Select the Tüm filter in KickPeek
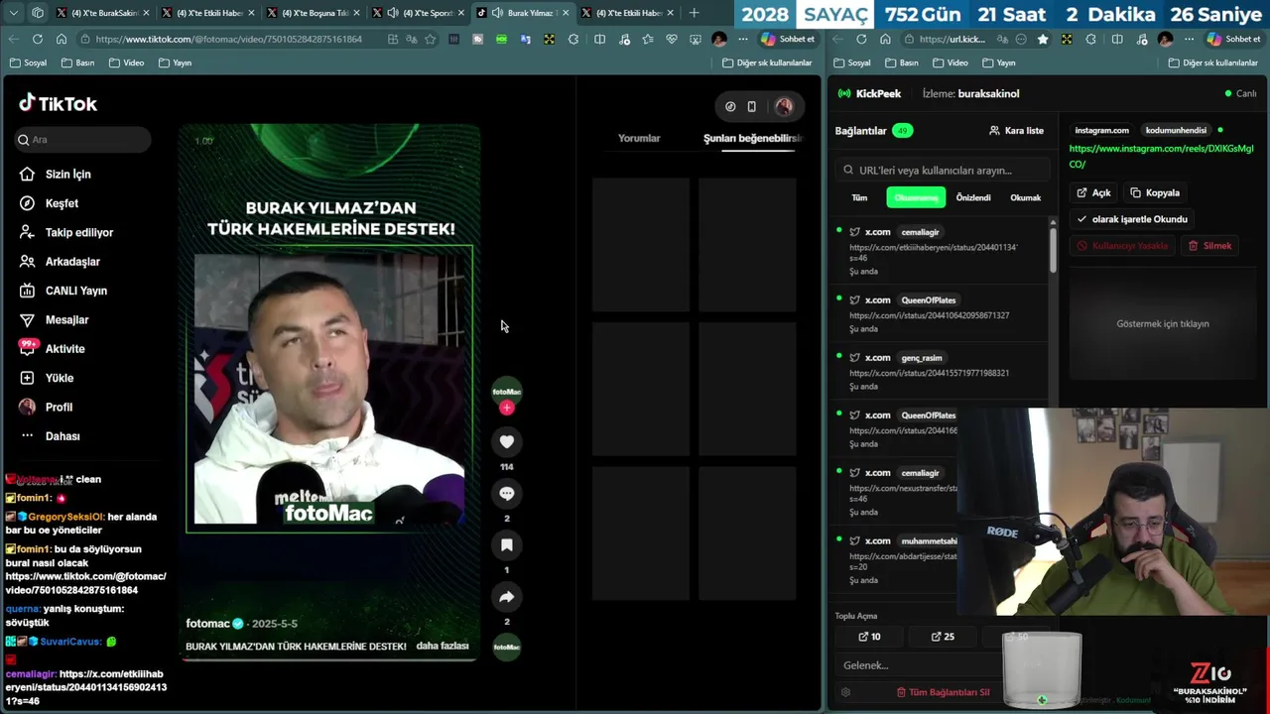This screenshot has width=1270, height=714. (x=859, y=197)
